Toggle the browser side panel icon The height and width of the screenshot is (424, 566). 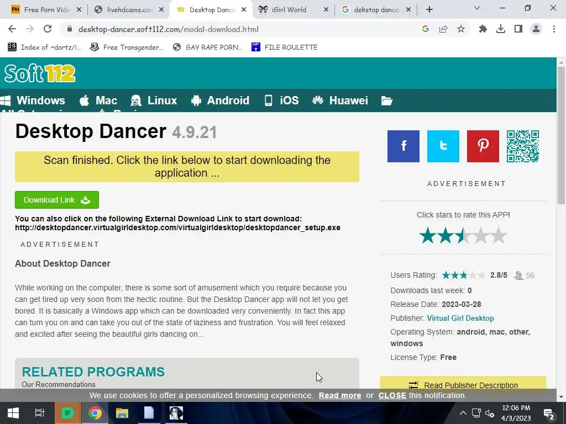[x=518, y=29]
